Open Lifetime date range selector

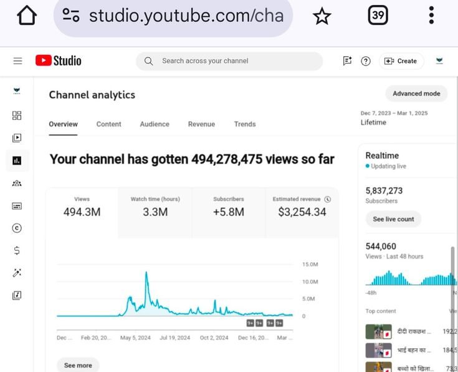(394, 118)
